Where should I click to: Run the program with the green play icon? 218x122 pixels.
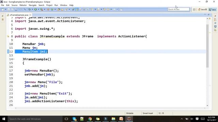(35, 9)
